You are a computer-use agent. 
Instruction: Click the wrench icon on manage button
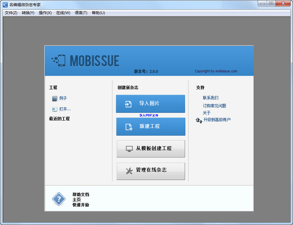click(129, 171)
